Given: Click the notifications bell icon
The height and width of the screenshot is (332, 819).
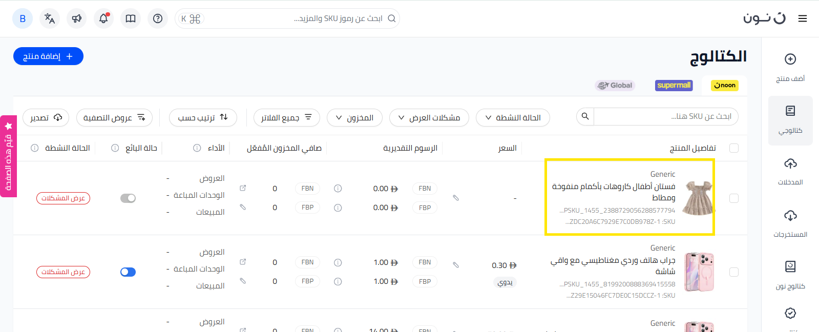Looking at the screenshot, I should pos(103,18).
